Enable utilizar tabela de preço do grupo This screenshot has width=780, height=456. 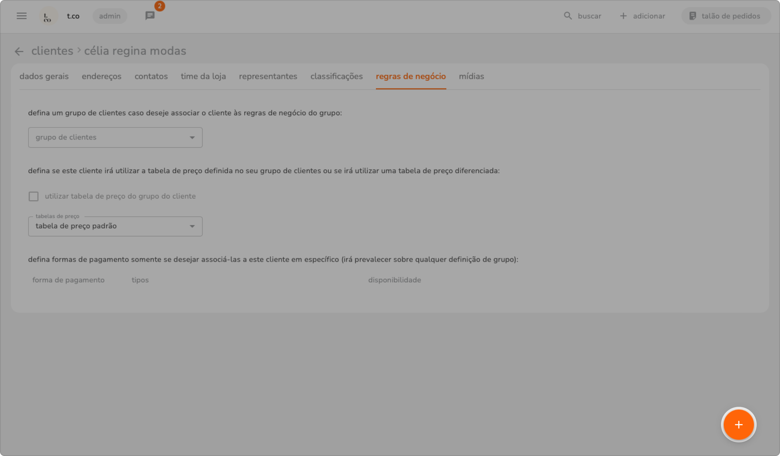click(x=34, y=196)
